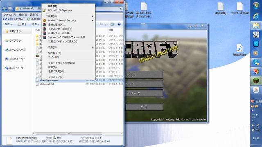This screenshot has height=147, width=262.
Task: Open the Edit (E) menu in Explorer
Action: tap(23, 15)
